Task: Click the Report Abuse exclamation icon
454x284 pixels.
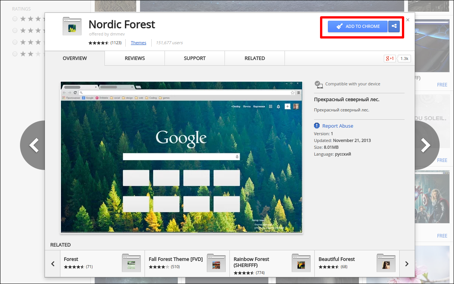Action: pos(317,126)
